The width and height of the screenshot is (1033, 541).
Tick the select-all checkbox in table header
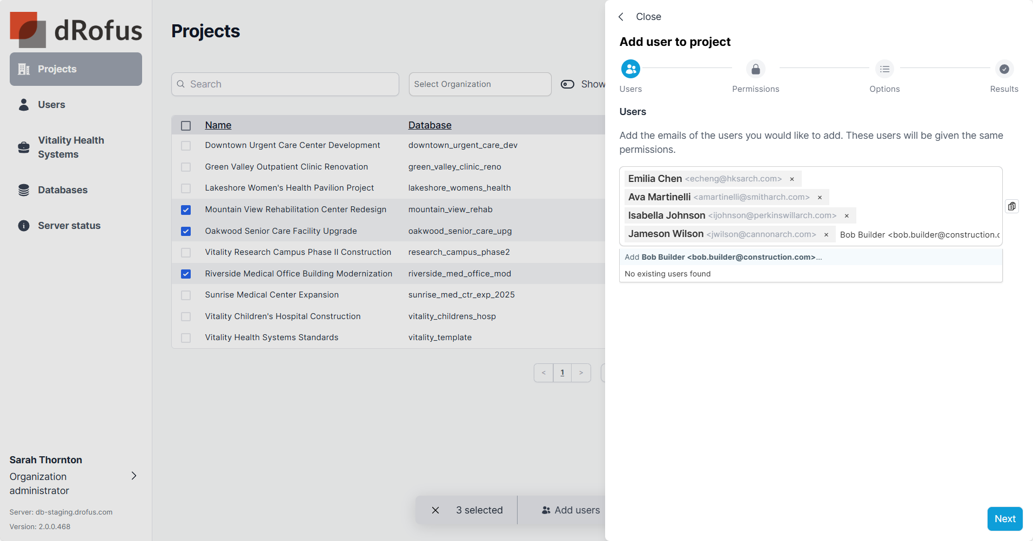(x=186, y=126)
